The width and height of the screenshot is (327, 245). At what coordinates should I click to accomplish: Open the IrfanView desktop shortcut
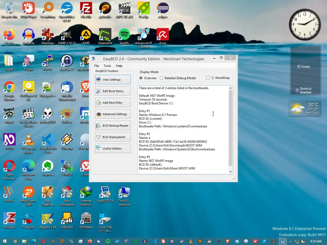pos(48,37)
